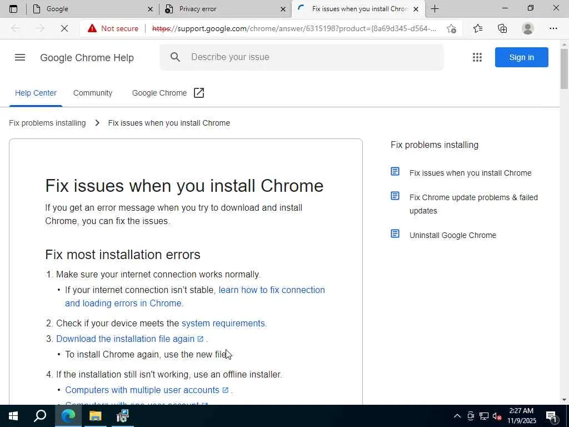Viewport: 569px width, 427px height.
Task: Click the muted volume tray icon
Action: 497,416
